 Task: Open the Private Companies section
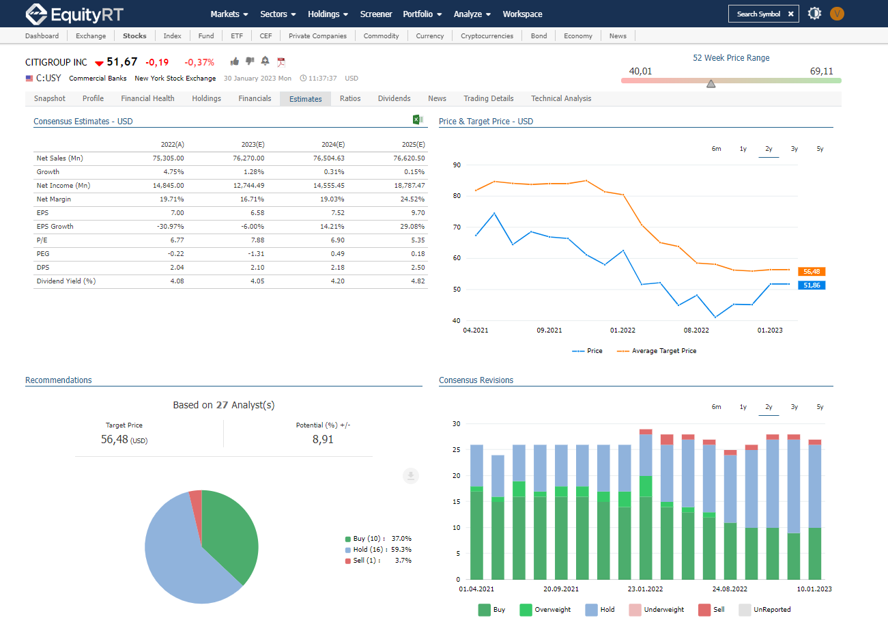(x=317, y=36)
